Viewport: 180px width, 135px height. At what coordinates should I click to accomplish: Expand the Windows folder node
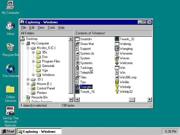tap(33, 75)
